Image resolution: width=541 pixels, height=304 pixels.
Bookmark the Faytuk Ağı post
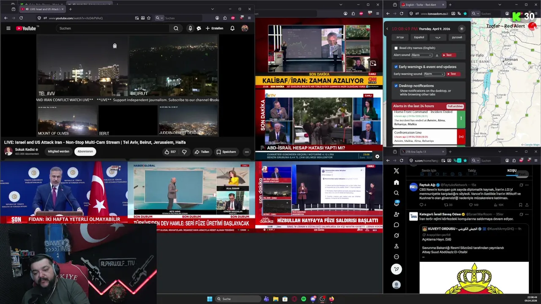pos(520,205)
